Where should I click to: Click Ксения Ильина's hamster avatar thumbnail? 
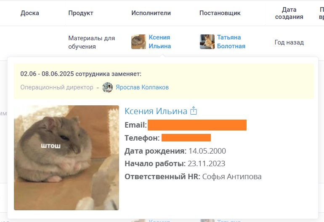pyautogui.click(x=138, y=42)
